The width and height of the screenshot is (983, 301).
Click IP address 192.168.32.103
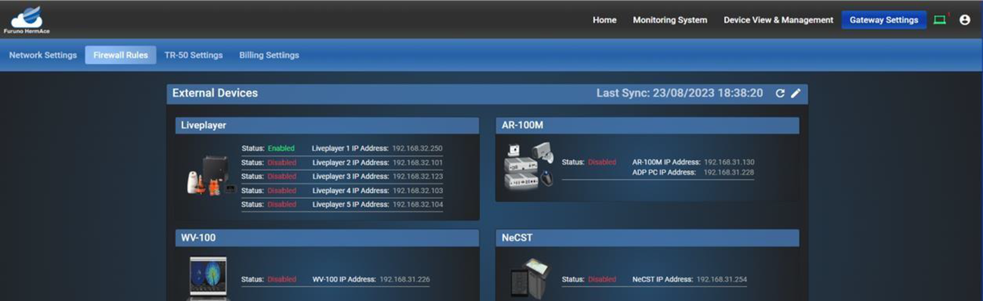417,190
